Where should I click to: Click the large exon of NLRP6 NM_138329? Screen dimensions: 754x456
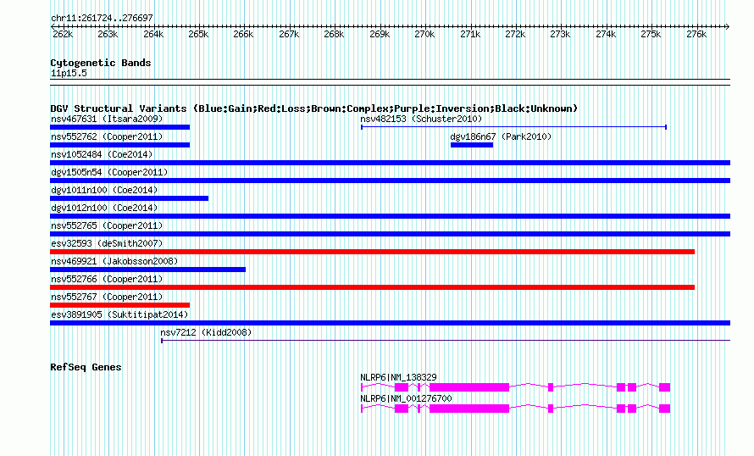tap(469, 387)
